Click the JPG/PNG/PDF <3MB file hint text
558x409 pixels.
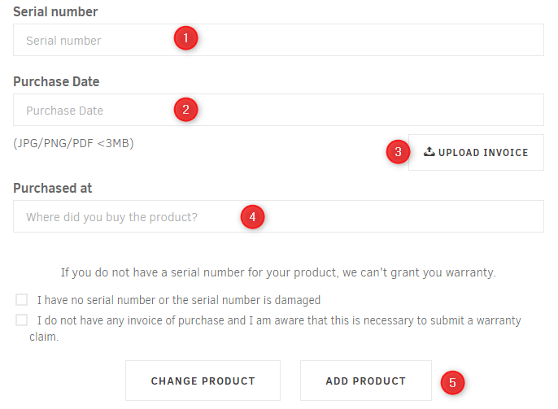pos(73,143)
